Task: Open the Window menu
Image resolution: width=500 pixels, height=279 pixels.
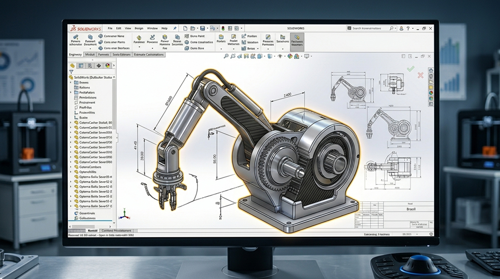Action: click(152, 28)
